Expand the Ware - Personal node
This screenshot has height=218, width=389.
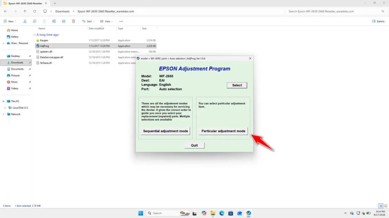(x=3, y=43)
